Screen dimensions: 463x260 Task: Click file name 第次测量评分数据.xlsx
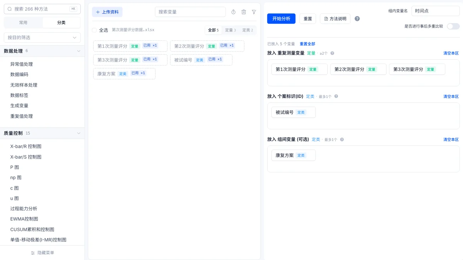point(133,30)
